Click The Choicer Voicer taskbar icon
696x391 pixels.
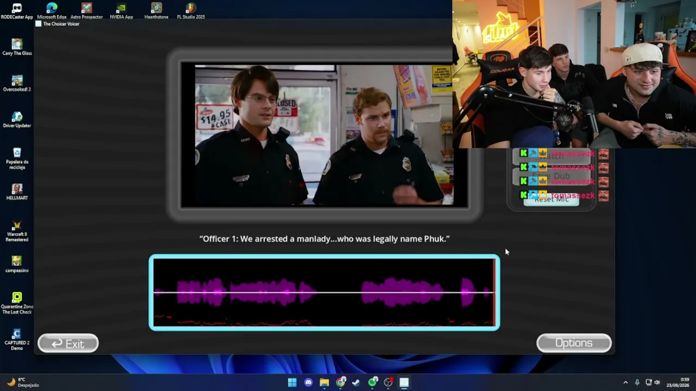[x=404, y=382]
